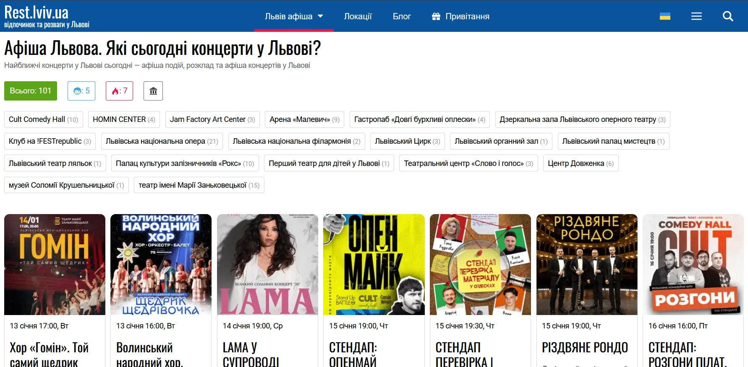Filter by hot events flame icon
Viewport: 748px width, 367px height.
click(119, 91)
